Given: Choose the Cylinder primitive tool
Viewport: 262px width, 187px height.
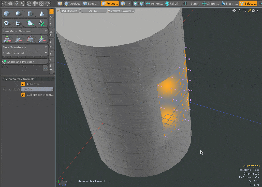Looking at the screenshot, I should (30, 14).
